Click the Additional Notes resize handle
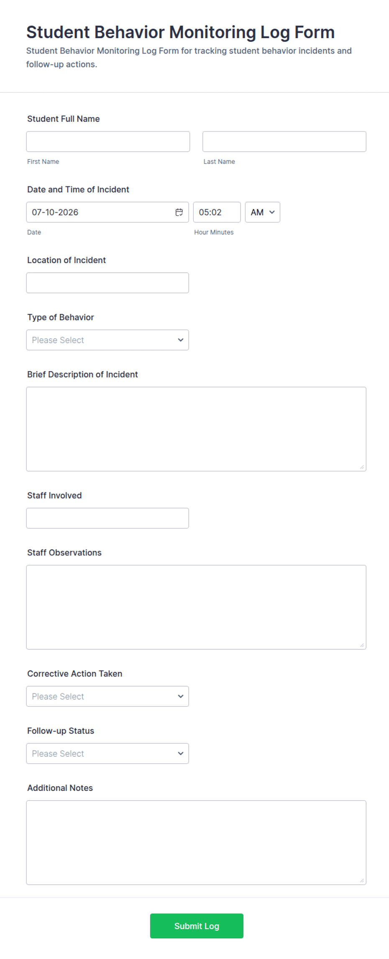The height and width of the screenshot is (959, 389). [362, 881]
